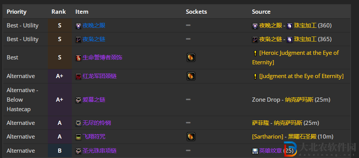Click the 生命誓缚者颈饰 item icon
The width and height of the screenshot is (359, 158).
click(x=79, y=58)
